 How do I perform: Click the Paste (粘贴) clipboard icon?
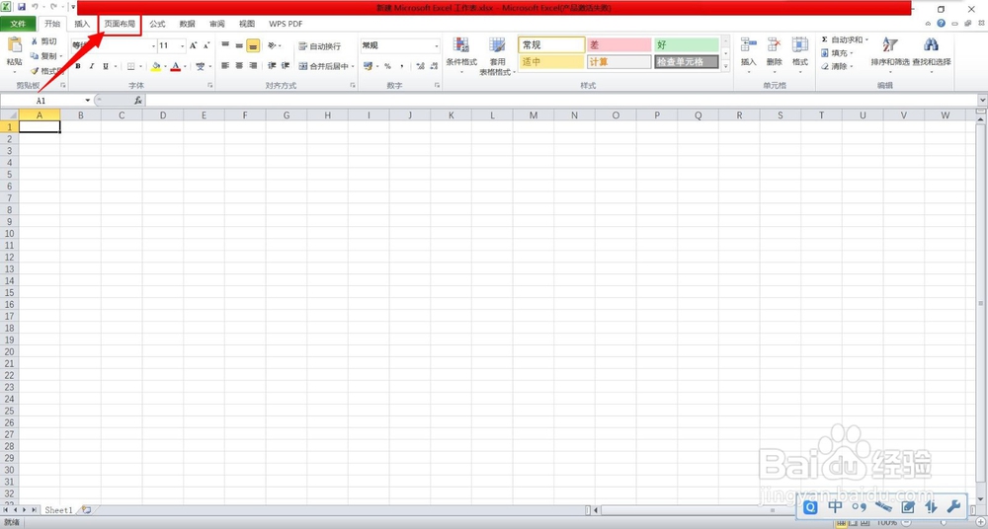click(14, 46)
